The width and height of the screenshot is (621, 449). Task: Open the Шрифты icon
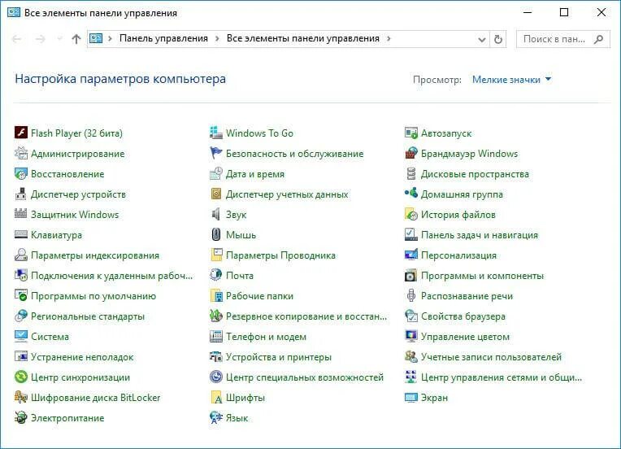point(216,397)
